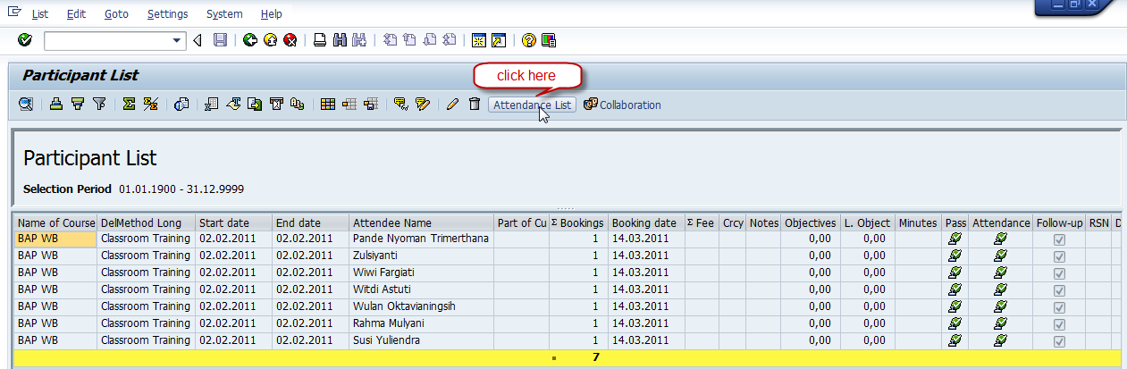This screenshot has width=1127, height=369.
Task: Click the Total sigma icon
Action: click(x=129, y=105)
